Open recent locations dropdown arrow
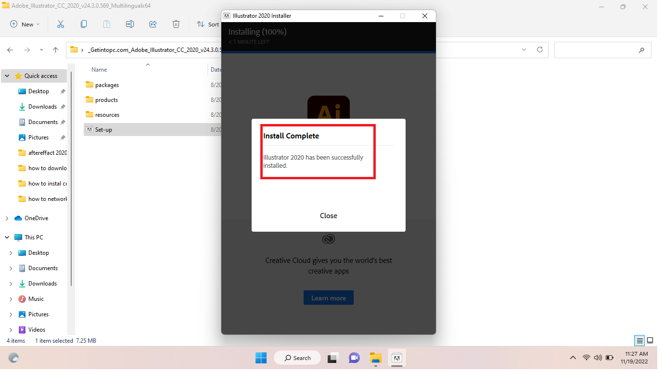The height and width of the screenshot is (373, 663). [41, 50]
